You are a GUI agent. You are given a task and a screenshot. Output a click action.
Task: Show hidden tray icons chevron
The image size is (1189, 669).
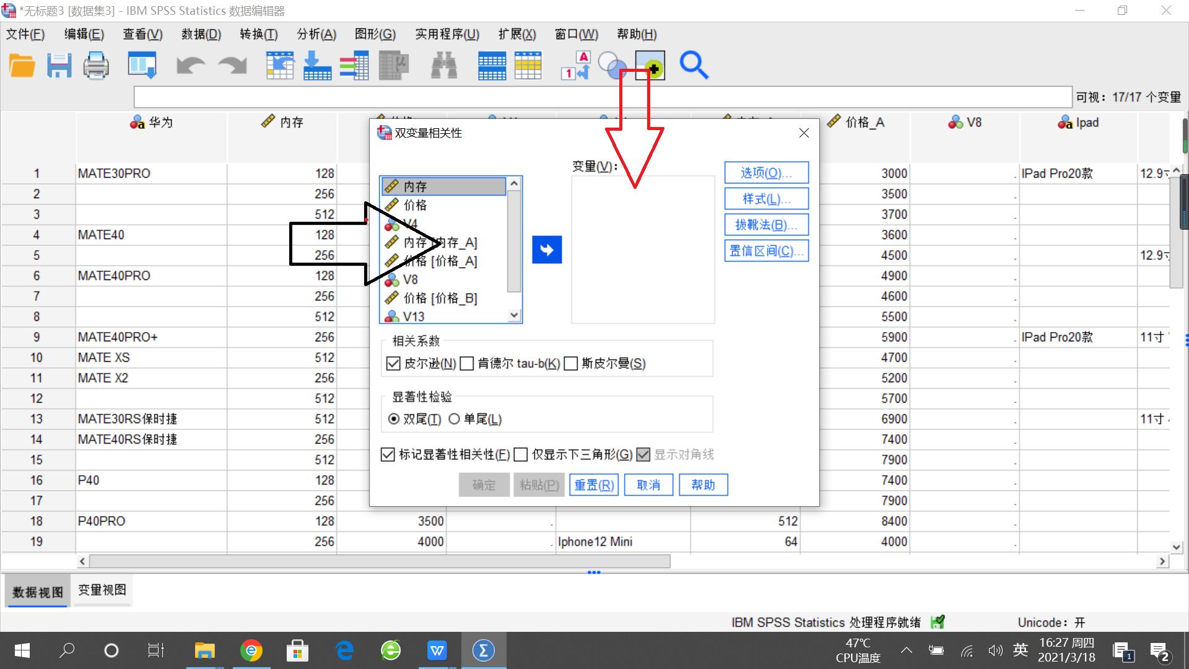coord(907,650)
